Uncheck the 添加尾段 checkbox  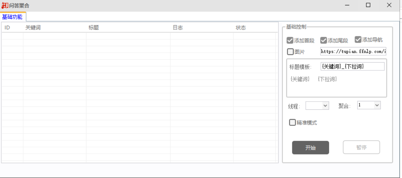[x=324, y=40]
